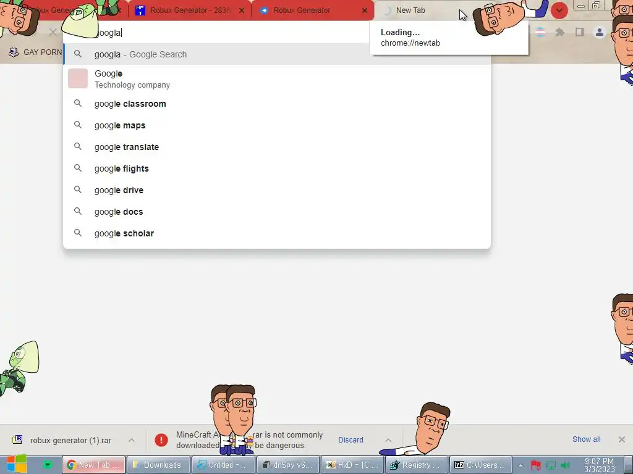Show all downloads

586,439
